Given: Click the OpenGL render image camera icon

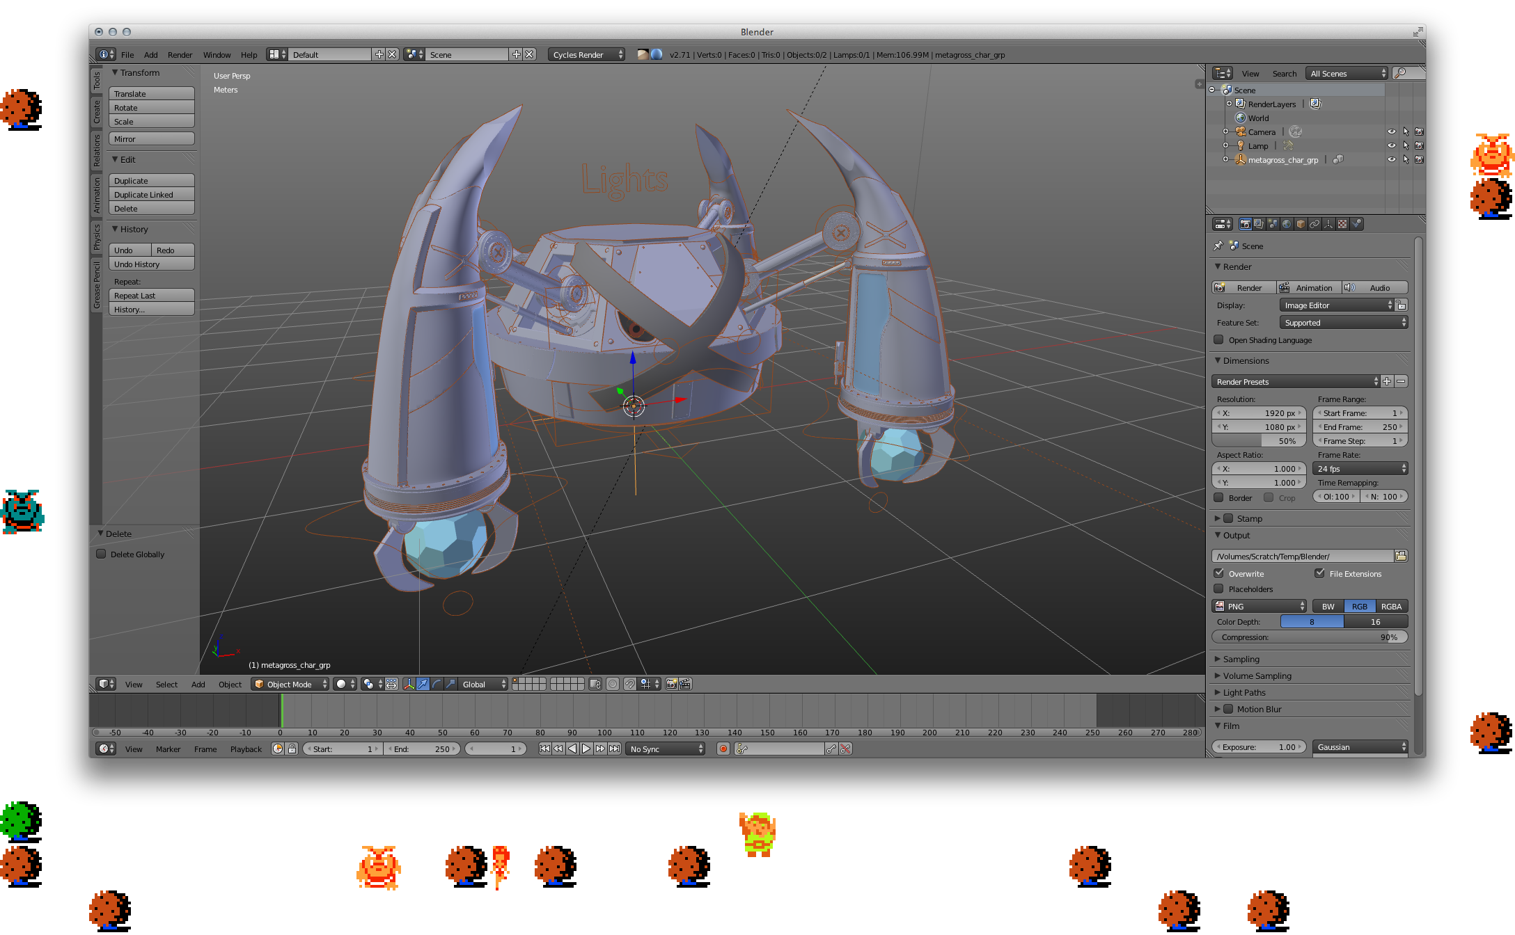Looking at the screenshot, I should pos(671,684).
